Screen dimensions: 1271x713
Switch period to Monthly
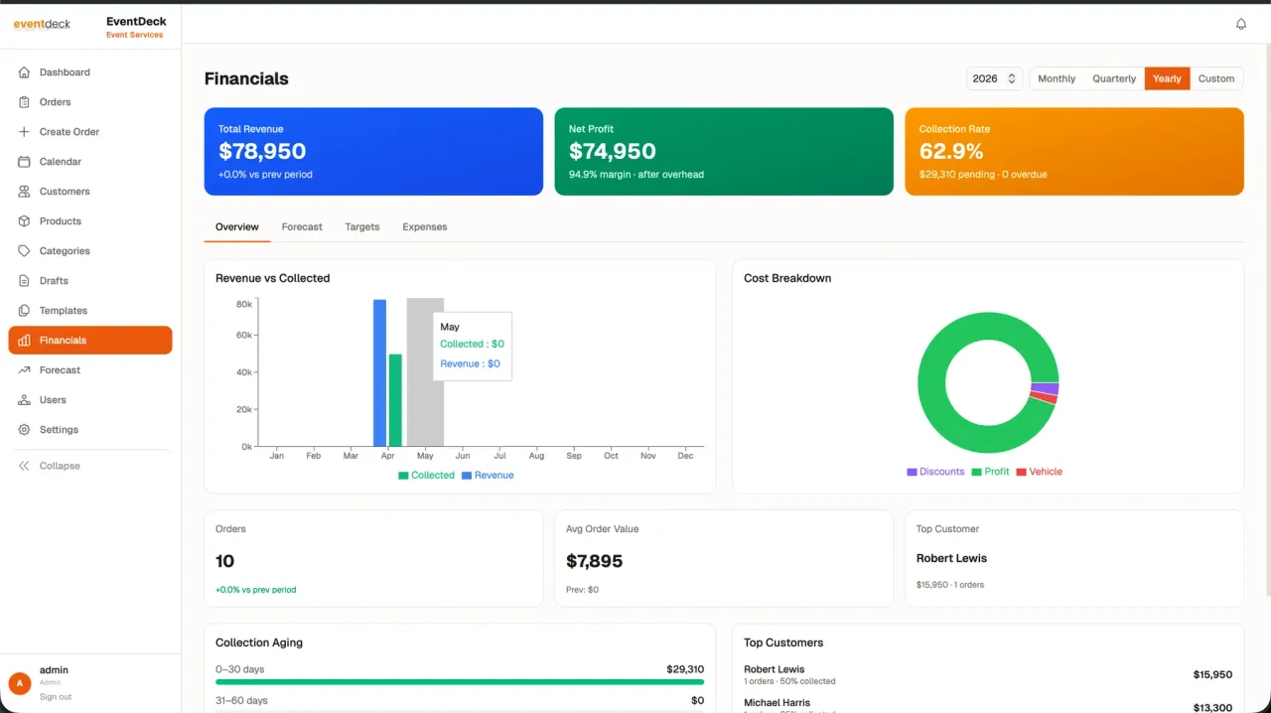coord(1057,78)
